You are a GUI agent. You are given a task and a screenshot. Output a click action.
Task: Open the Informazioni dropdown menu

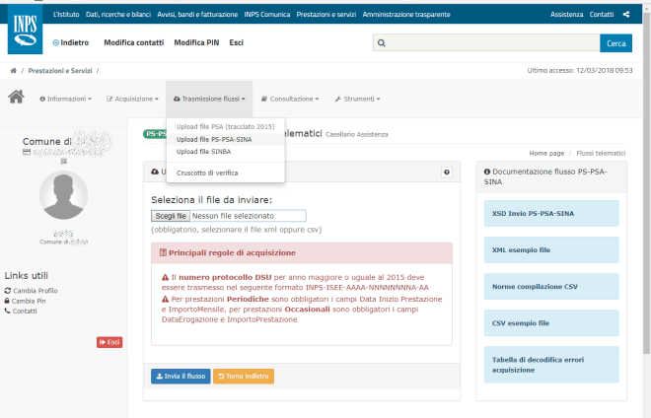[65, 99]
